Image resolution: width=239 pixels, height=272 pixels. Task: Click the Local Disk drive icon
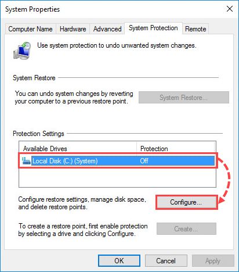26,161
